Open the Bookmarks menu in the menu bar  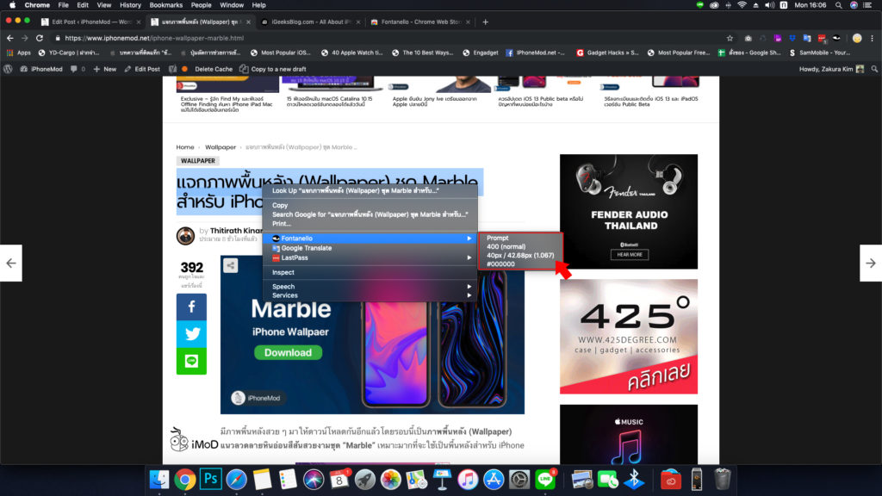[165, 4]
